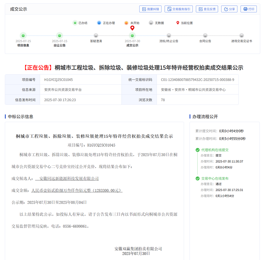Click 安徽双赢集团拍卖有限公司 signature
The height and width of the screenshot is (260, 261).
[x=138, y=249]
